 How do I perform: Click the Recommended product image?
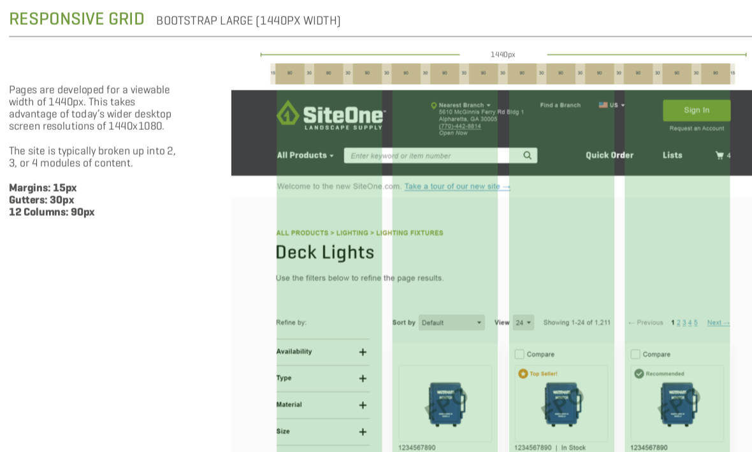tap(677, 404)
